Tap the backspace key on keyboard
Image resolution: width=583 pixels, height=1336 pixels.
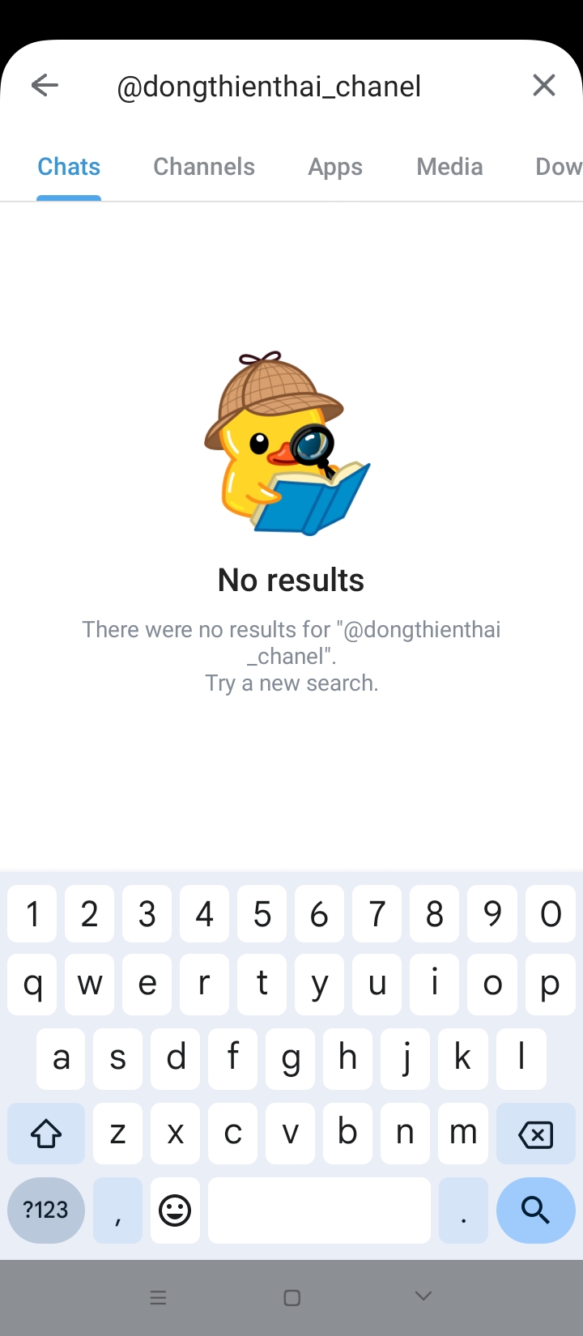535,1134
